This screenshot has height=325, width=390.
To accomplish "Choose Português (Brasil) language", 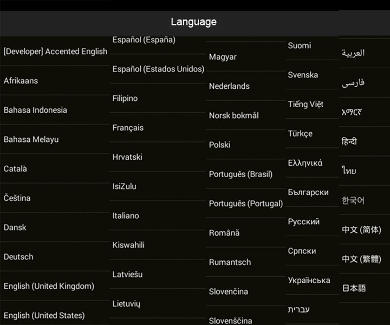I will click(x=240, y=174).
